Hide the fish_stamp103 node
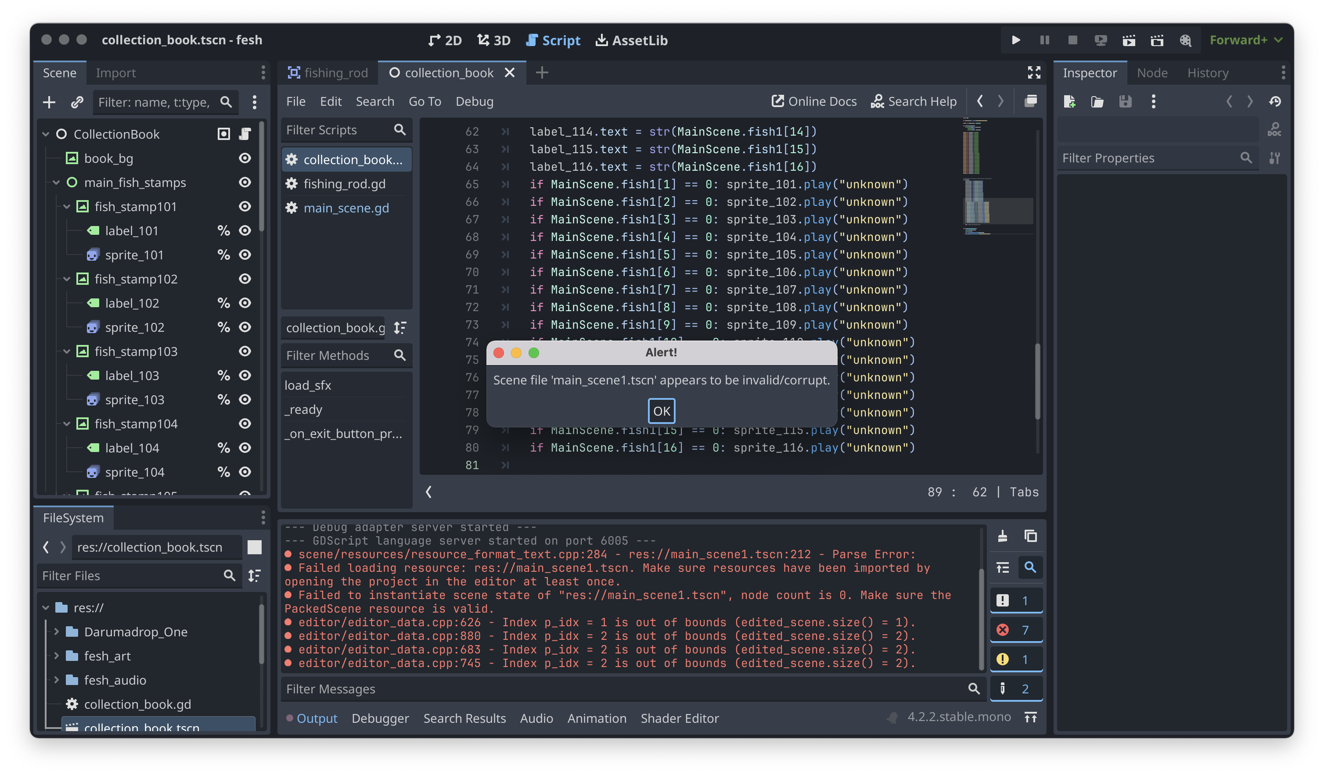 pos(245,351)
